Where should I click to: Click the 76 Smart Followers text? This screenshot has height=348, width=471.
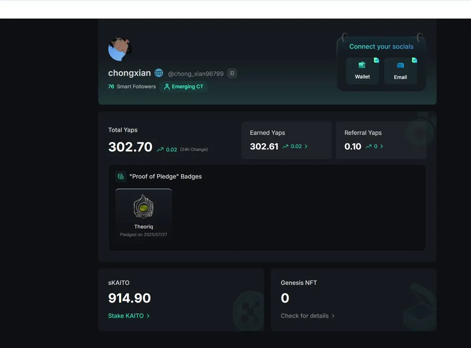(132, 87)
